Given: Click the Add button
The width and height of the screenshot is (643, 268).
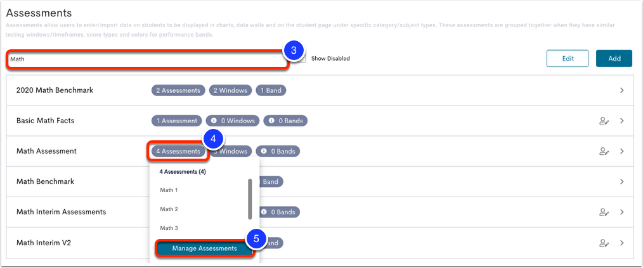Looking at the screenshot, I should (x=614, y=58).
